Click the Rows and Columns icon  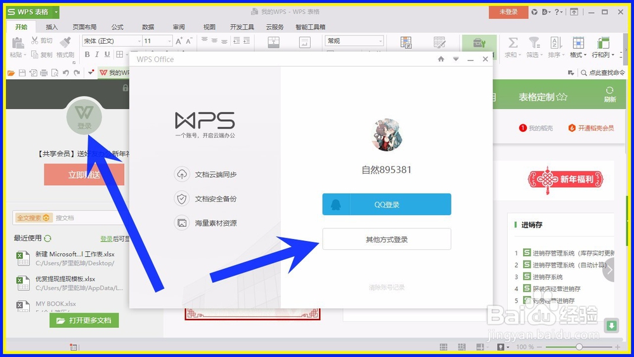[x=603, y=42]
